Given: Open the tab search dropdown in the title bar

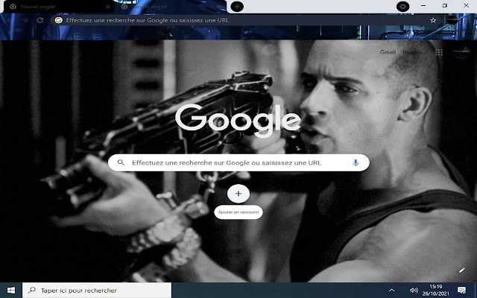Looking at the screenshot, I should (x=402, y=7).
